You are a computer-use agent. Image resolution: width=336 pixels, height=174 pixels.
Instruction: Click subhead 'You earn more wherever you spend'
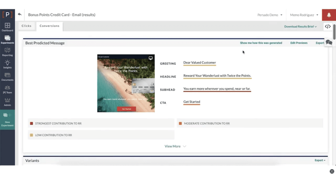[217, 89]
